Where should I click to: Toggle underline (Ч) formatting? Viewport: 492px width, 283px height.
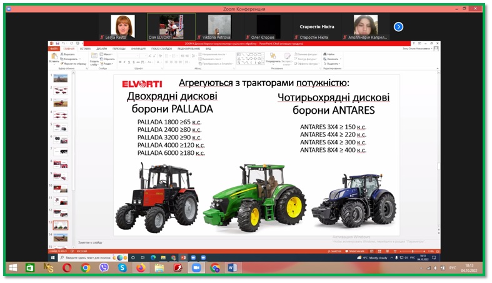click(x=130, y=62)
